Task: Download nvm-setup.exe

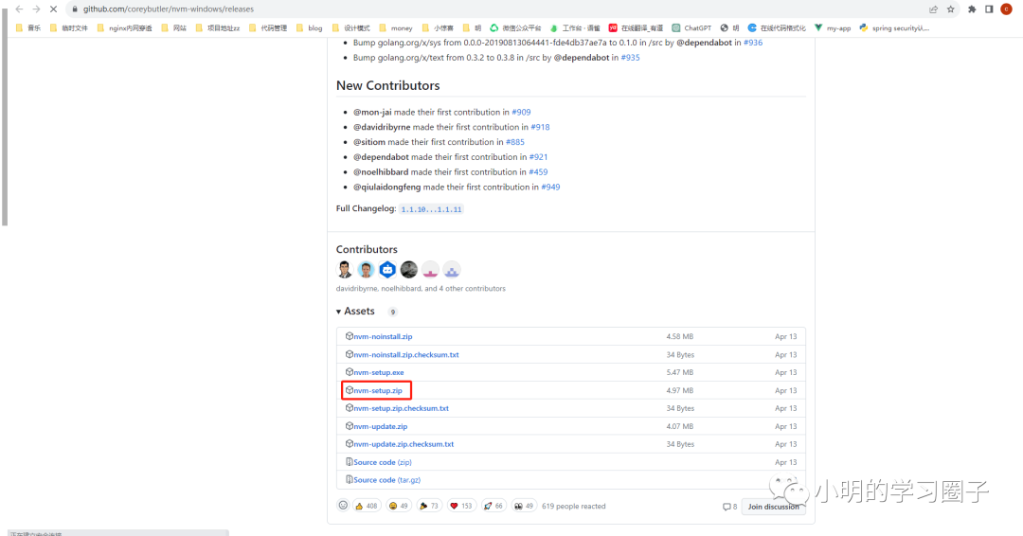Action: [x=378, y=372]
